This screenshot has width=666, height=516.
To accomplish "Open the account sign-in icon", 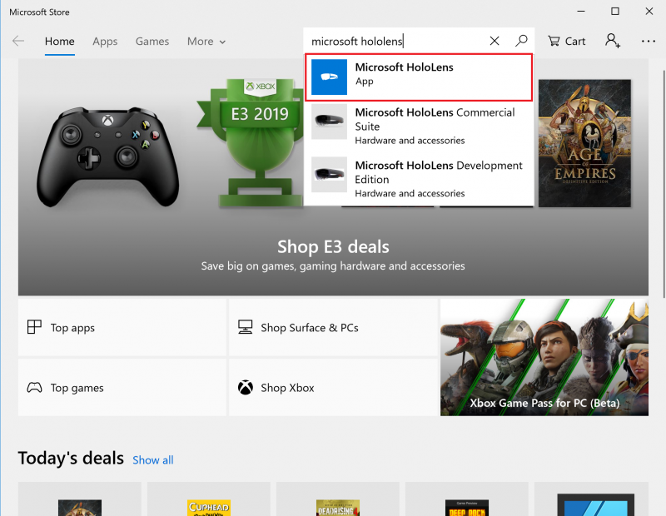I will pyautogui.click(x=613, y=41).
